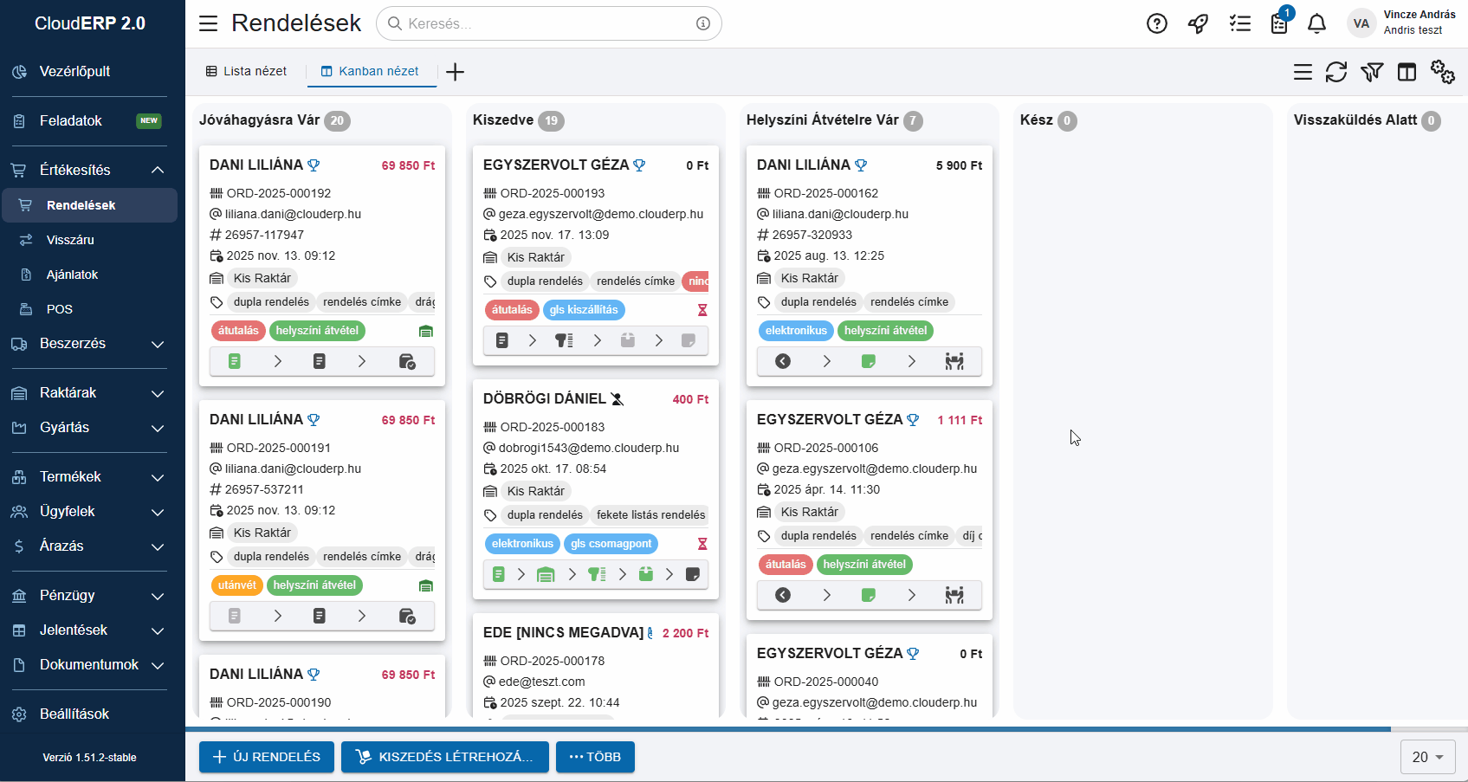Open the board settings gears icon
Viewport: 1468px width, 782px height.
click(x=1442, y=73)
